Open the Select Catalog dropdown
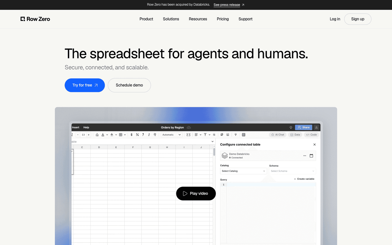The width and height of the screenshot is (392, 245). [x=243, y=171]
